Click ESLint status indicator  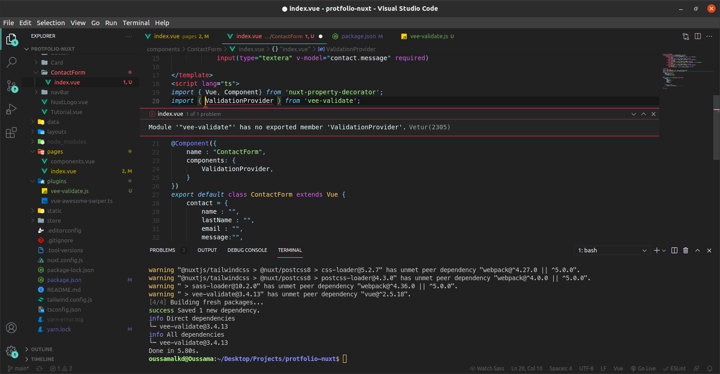coord(675,369)
